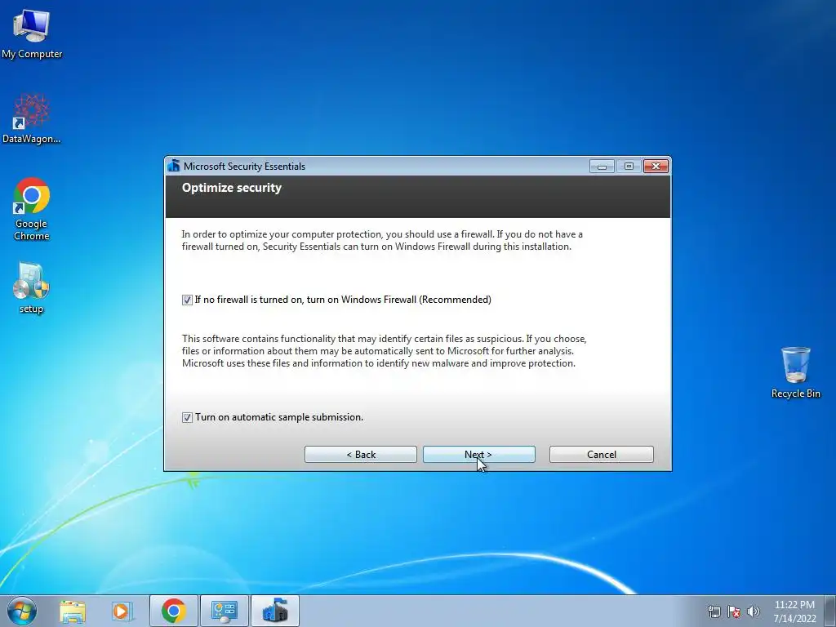
Task: Cancel the Security Essentials installation
Action: (602, 454)
